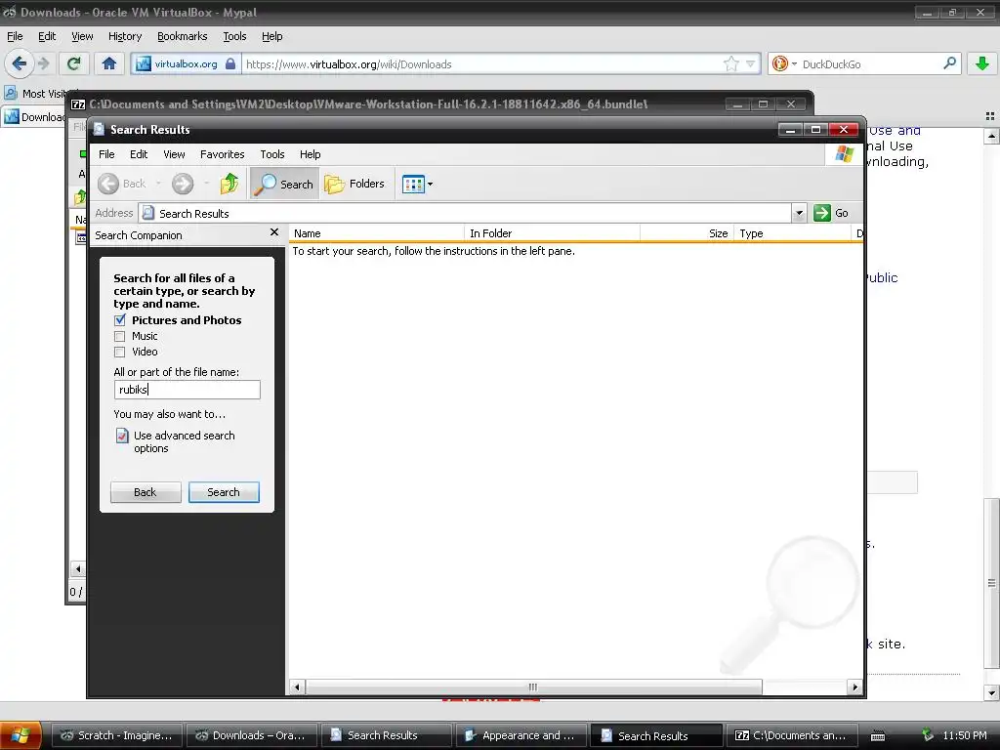Screen dimensions: 1000x750
Task: Sort results by Type column
Action: pyautogui.click(x=793, y=233)
